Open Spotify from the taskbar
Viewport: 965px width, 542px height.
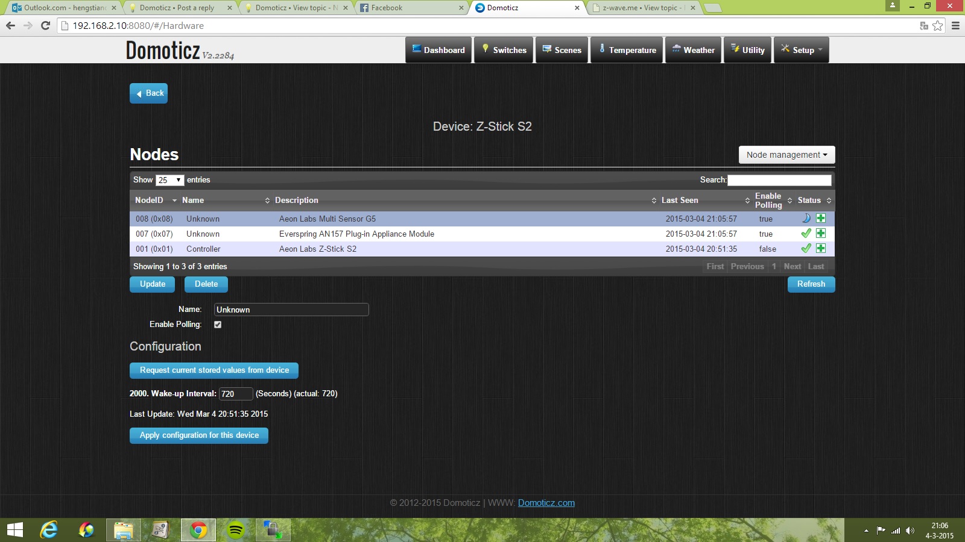point(236,530)
